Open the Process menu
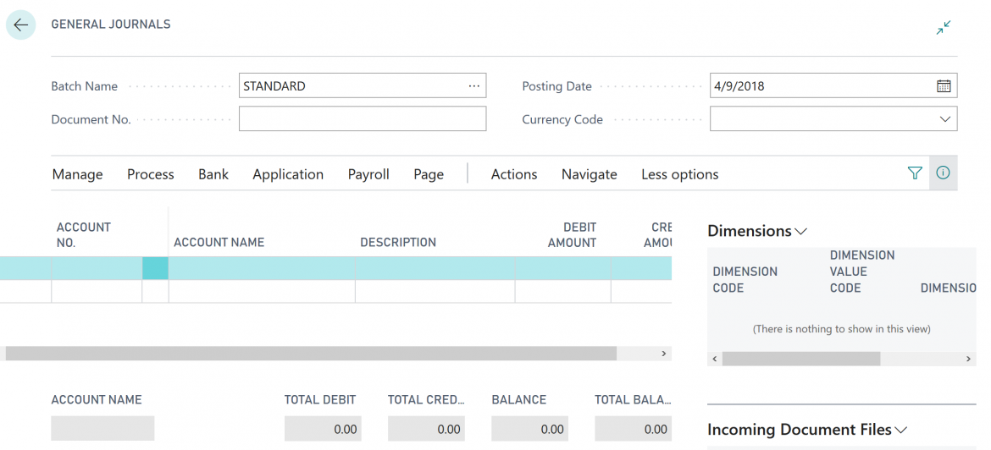This screenshot has height=450, width=991. [x=150, y=174]
